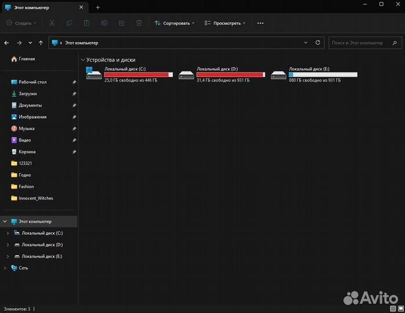The height and width of the screenshot is (313, 405).
Task: Click the Локальный диск (D:) usage bar
Action: coord(230,75)
